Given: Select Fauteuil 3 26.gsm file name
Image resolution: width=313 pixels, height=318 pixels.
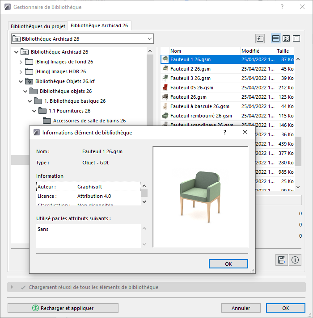Looking at the screenshot, I should [190, 78].
